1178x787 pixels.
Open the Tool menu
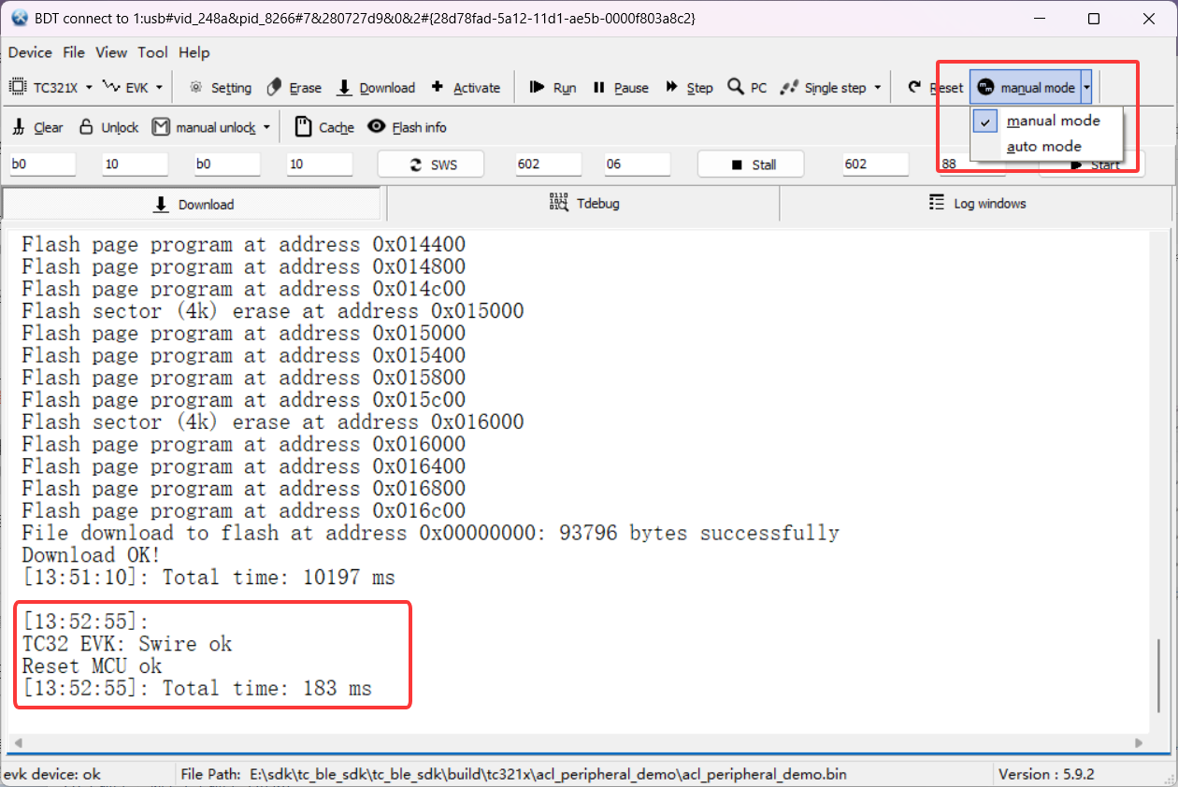(x=153, y=52)
